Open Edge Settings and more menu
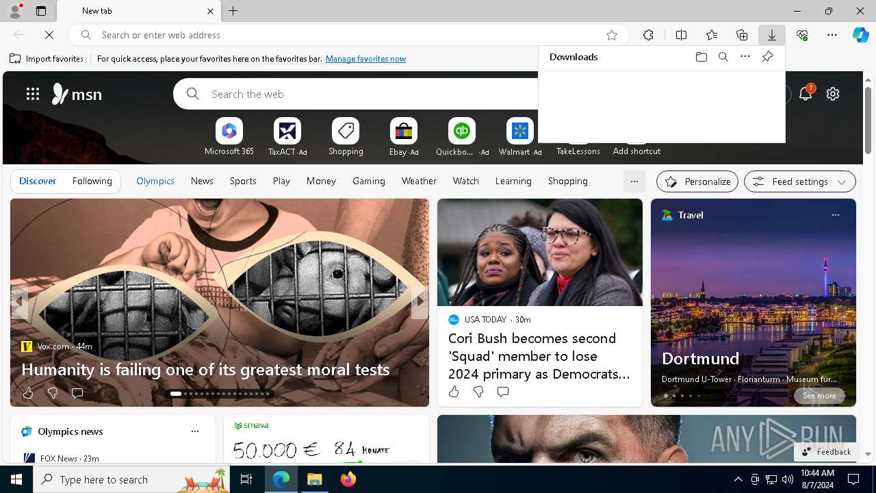The image size is (876, 493). click(832, 35)
